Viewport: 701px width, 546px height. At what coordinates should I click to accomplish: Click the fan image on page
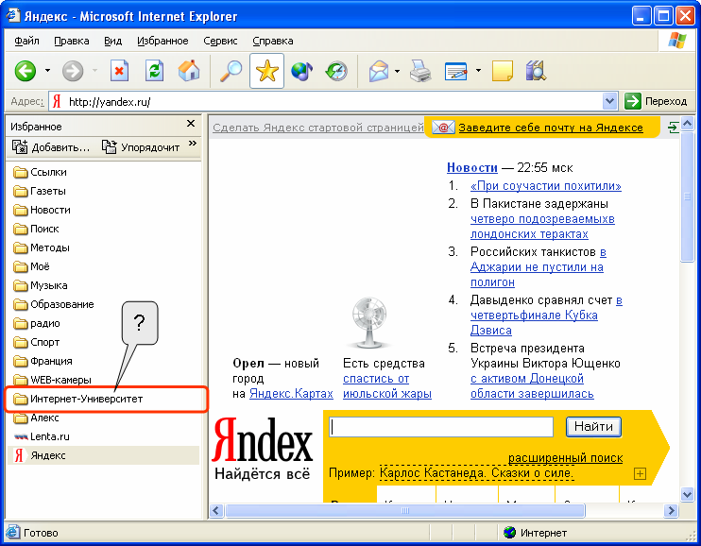[368, 323]
